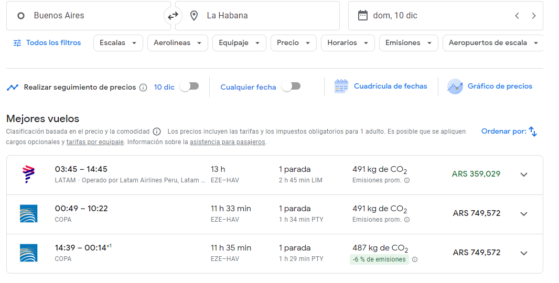Click info icon next to -6 % de emisiones
The image size is (559, 283).
415,259
